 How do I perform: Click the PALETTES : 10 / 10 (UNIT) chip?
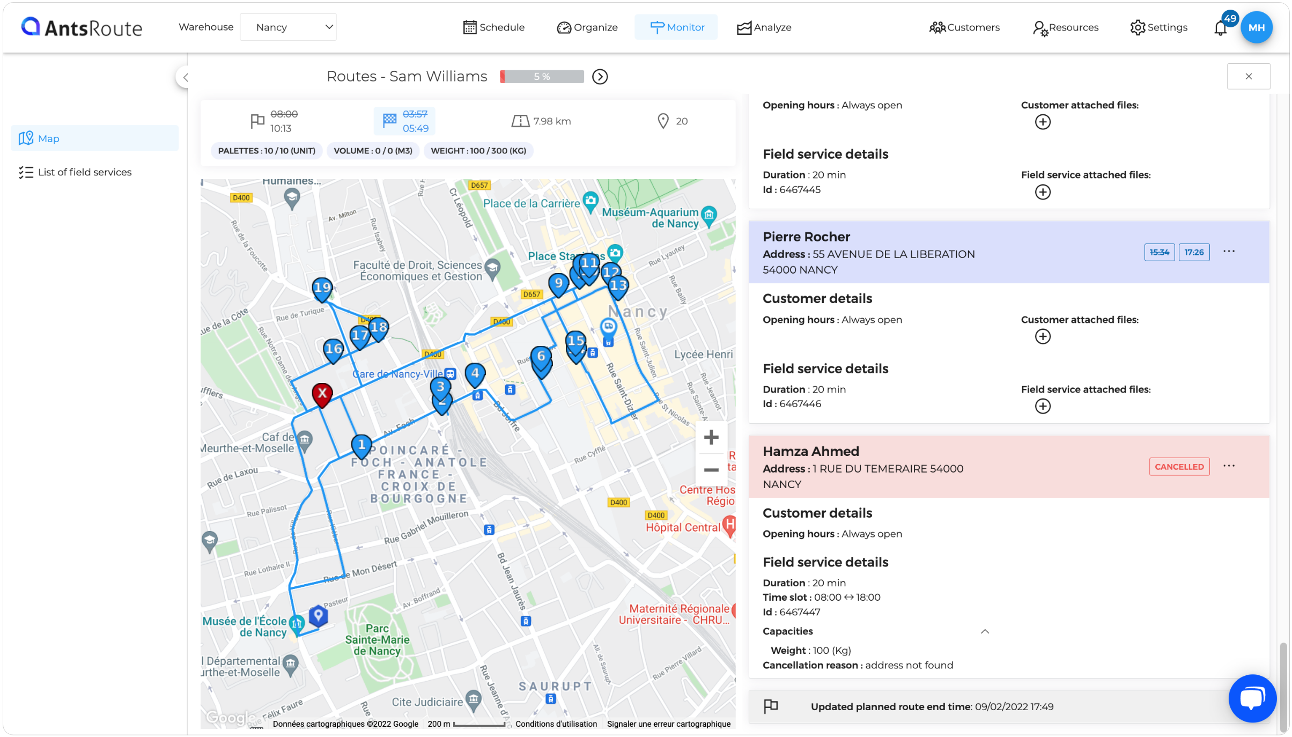[267, 151]
